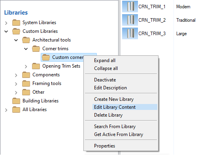Image resolution: width=200 pixels, height=155 pixels.
Task: Click the Building Libraries folder icon
Action: [x=16, y=101]
